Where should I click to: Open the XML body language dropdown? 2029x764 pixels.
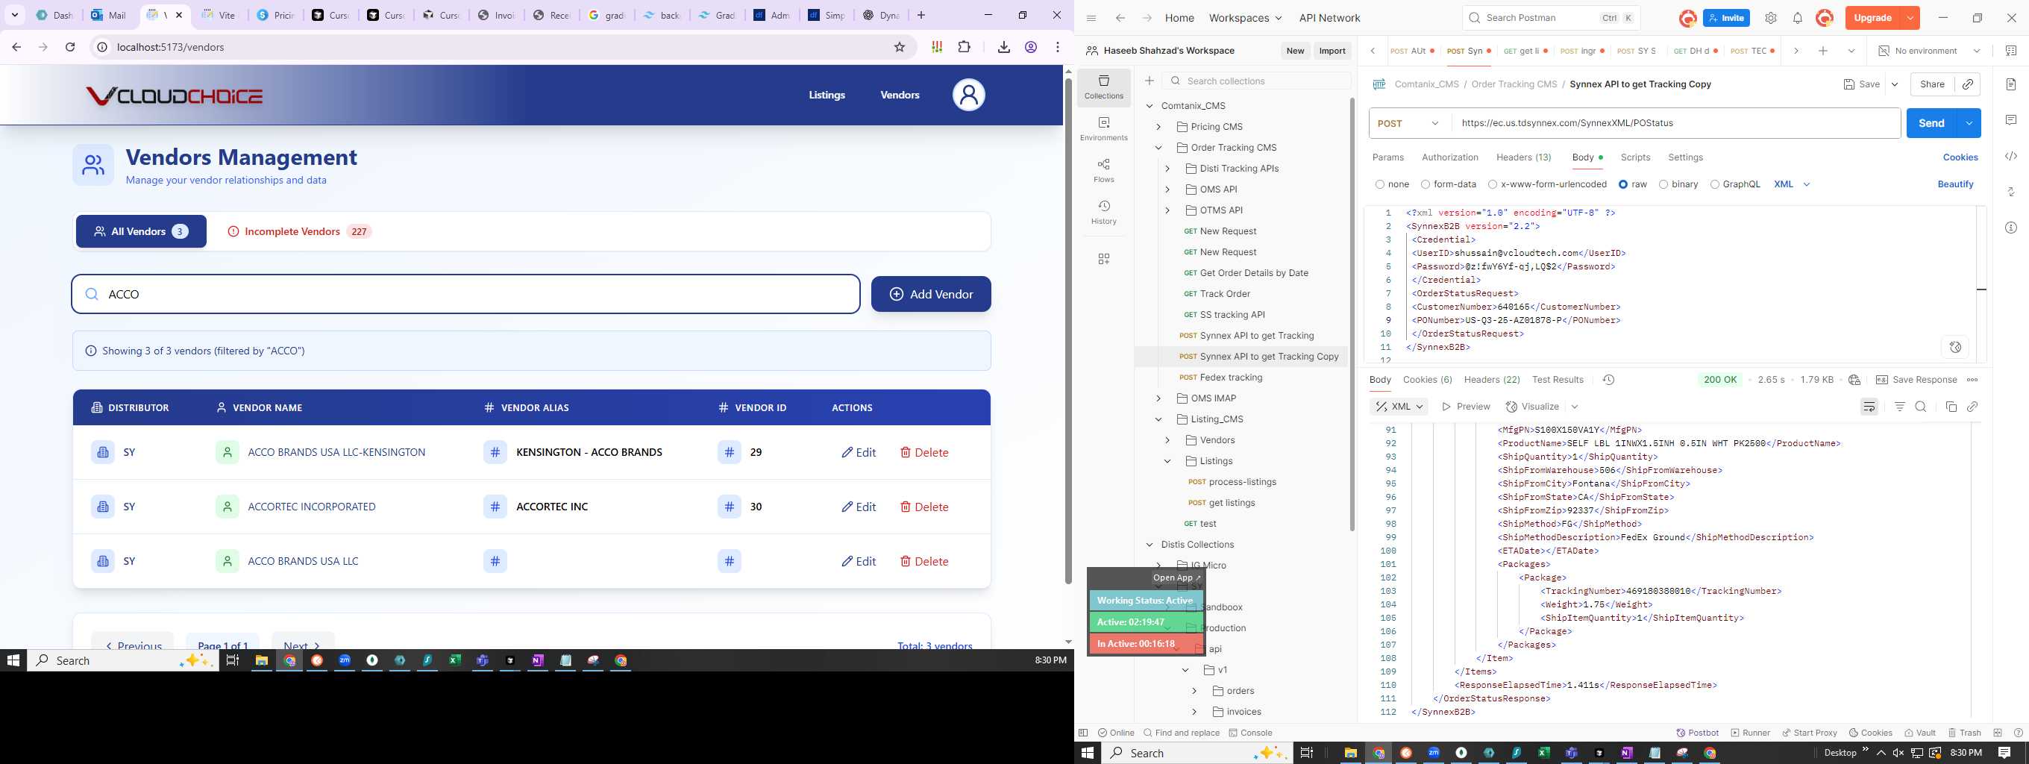tap(1791, 184)
